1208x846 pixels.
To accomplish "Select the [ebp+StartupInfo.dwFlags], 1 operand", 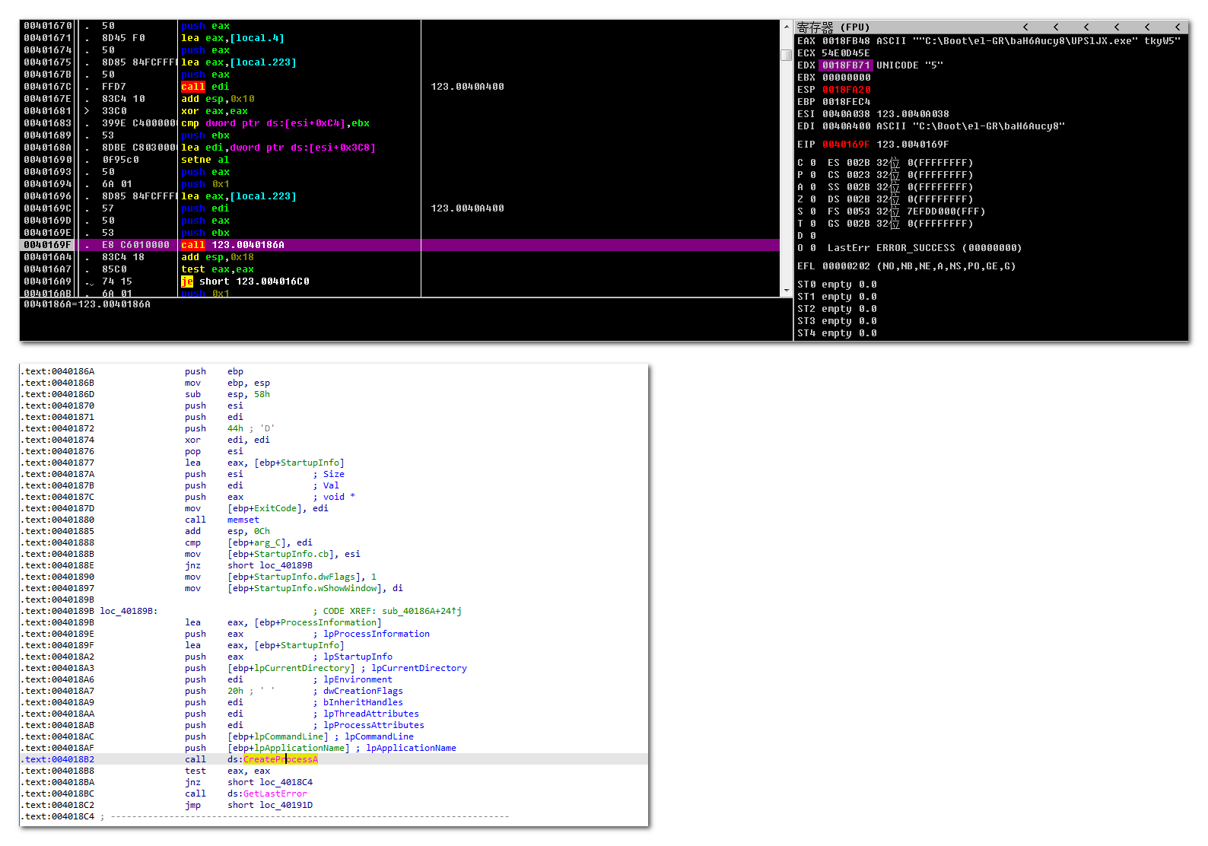I will point(302,577).
